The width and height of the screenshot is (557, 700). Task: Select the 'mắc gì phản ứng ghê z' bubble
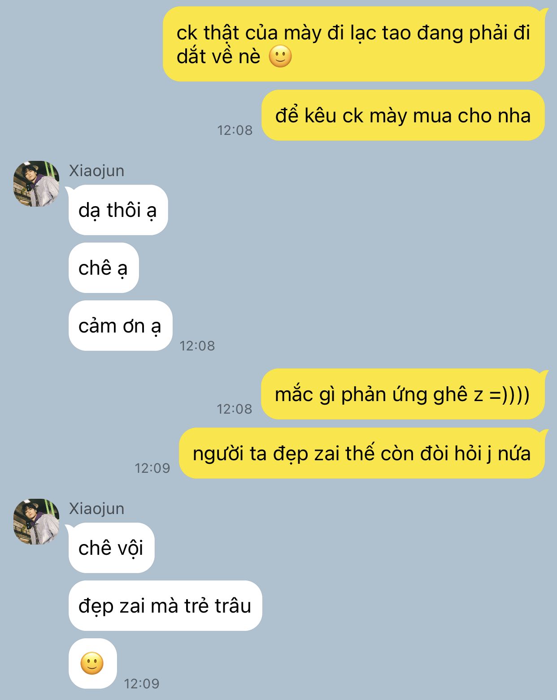(403, 394)
